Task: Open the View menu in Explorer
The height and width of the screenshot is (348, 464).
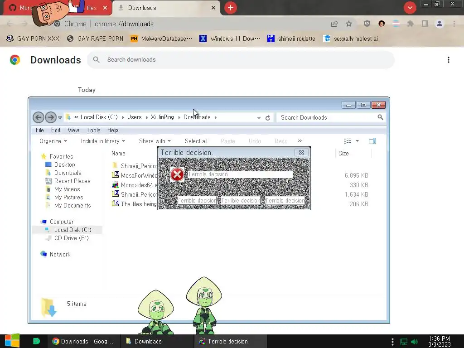Action: tap(73, 130)
